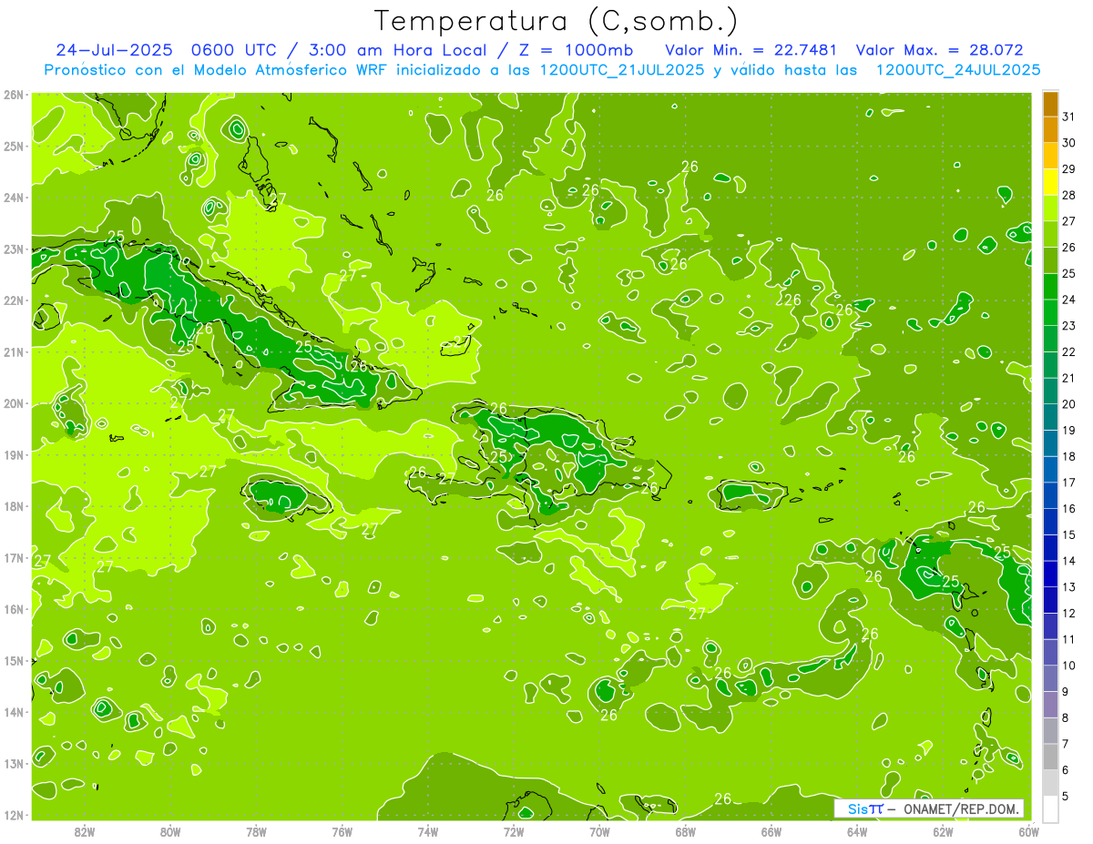
Task: Click the 13N latitude axis label
Action: pyautogui.click(x=13, y=763)
